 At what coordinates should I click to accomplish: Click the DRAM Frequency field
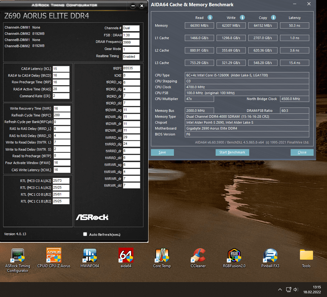131,42
